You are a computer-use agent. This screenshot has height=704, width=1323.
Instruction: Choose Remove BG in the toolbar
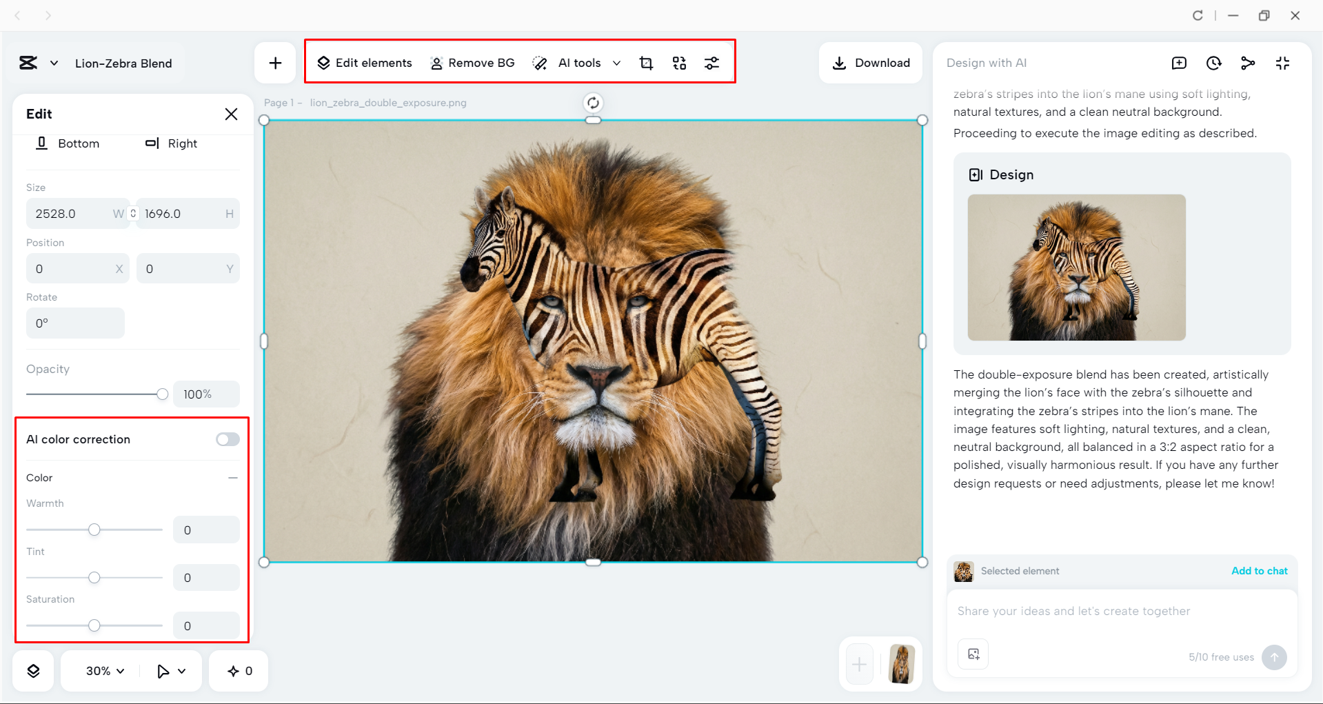472,63
